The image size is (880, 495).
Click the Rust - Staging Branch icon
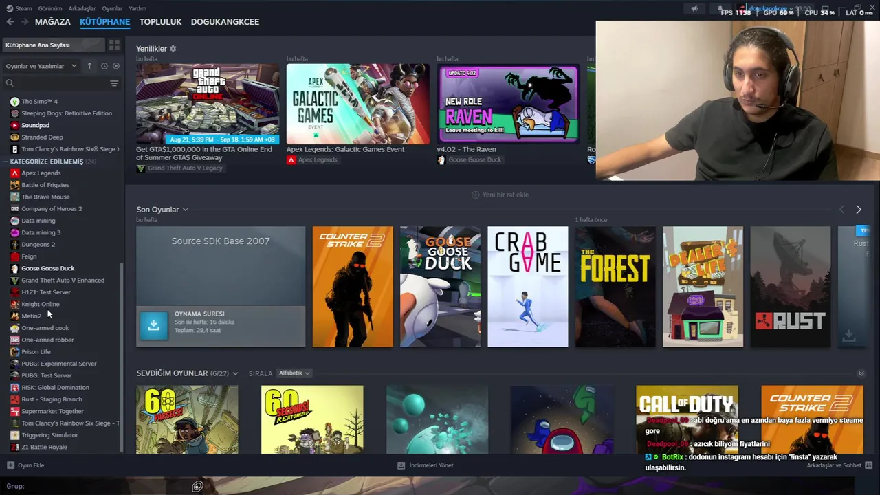pos(14,399)
